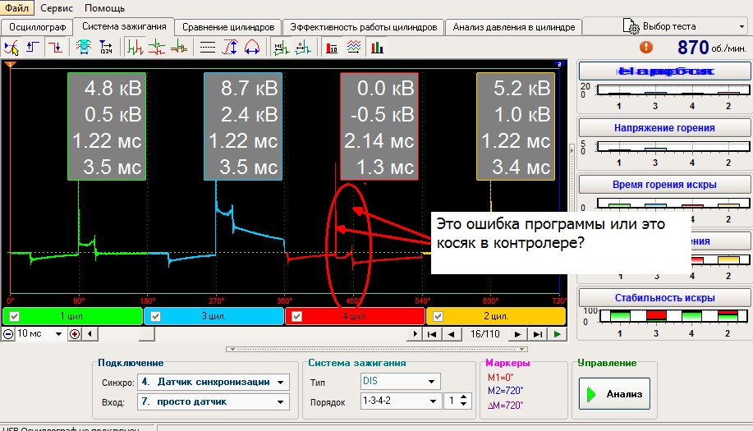Click the Стабильность искры button
Image resolution: width=753 pixels, height=431 pixels.
[664, 298]
